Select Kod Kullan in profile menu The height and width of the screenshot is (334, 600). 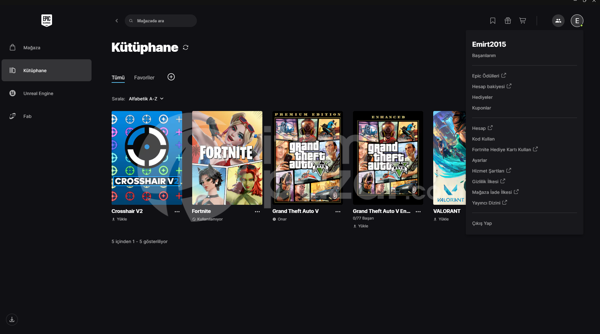[483, 139]
